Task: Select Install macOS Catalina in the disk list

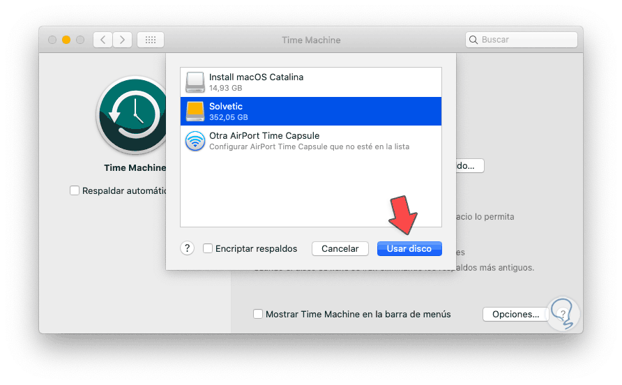Action: [x=311, y=82]
